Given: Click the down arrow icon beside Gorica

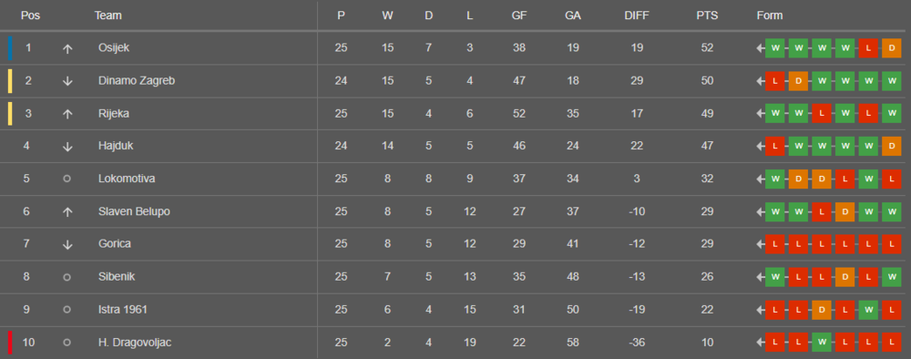Looking at the screenshot, I should pos(67,244).
